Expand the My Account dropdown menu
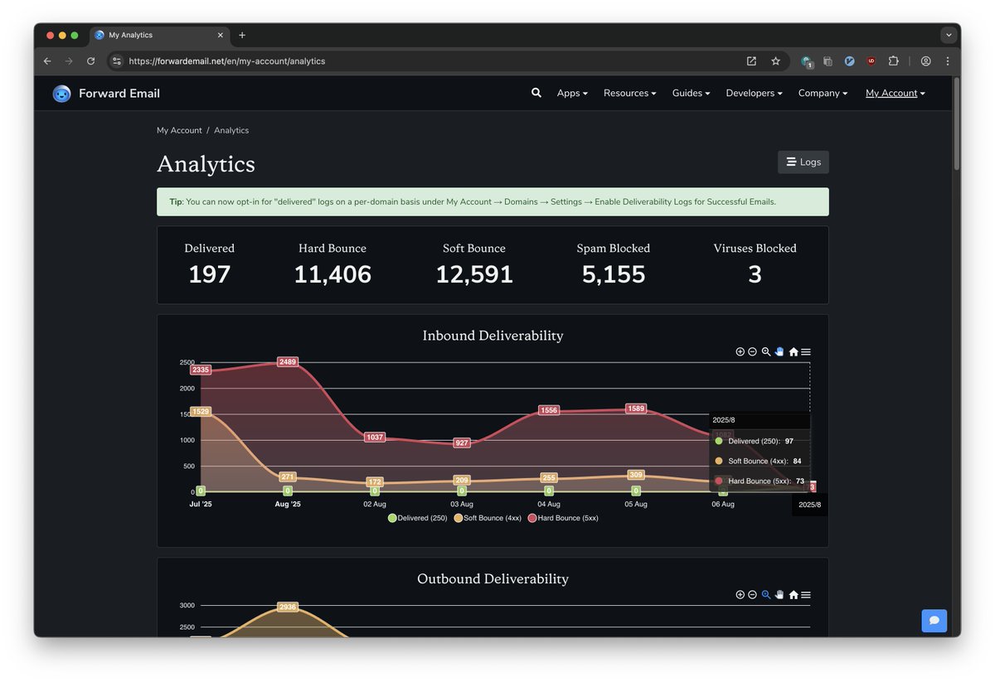 tap(895, 93)
